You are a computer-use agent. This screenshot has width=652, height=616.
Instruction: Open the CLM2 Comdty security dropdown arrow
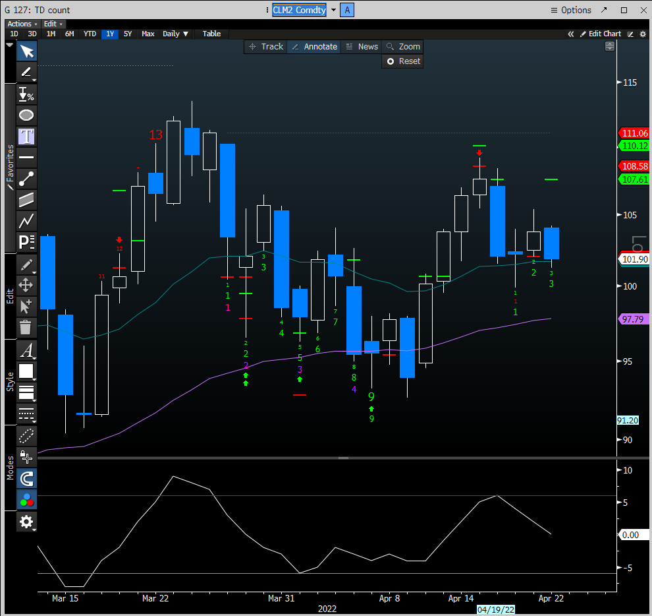[333, 10]
